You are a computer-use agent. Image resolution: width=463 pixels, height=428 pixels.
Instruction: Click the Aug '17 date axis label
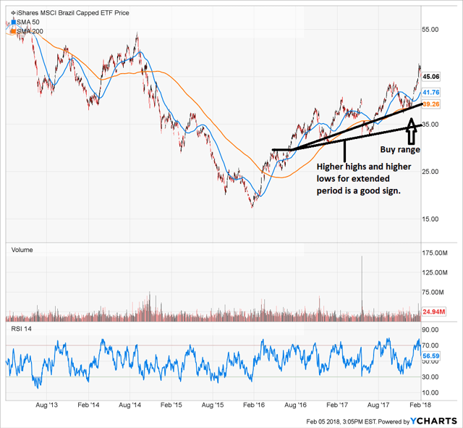pyautogui.click(x=378, y=406)
